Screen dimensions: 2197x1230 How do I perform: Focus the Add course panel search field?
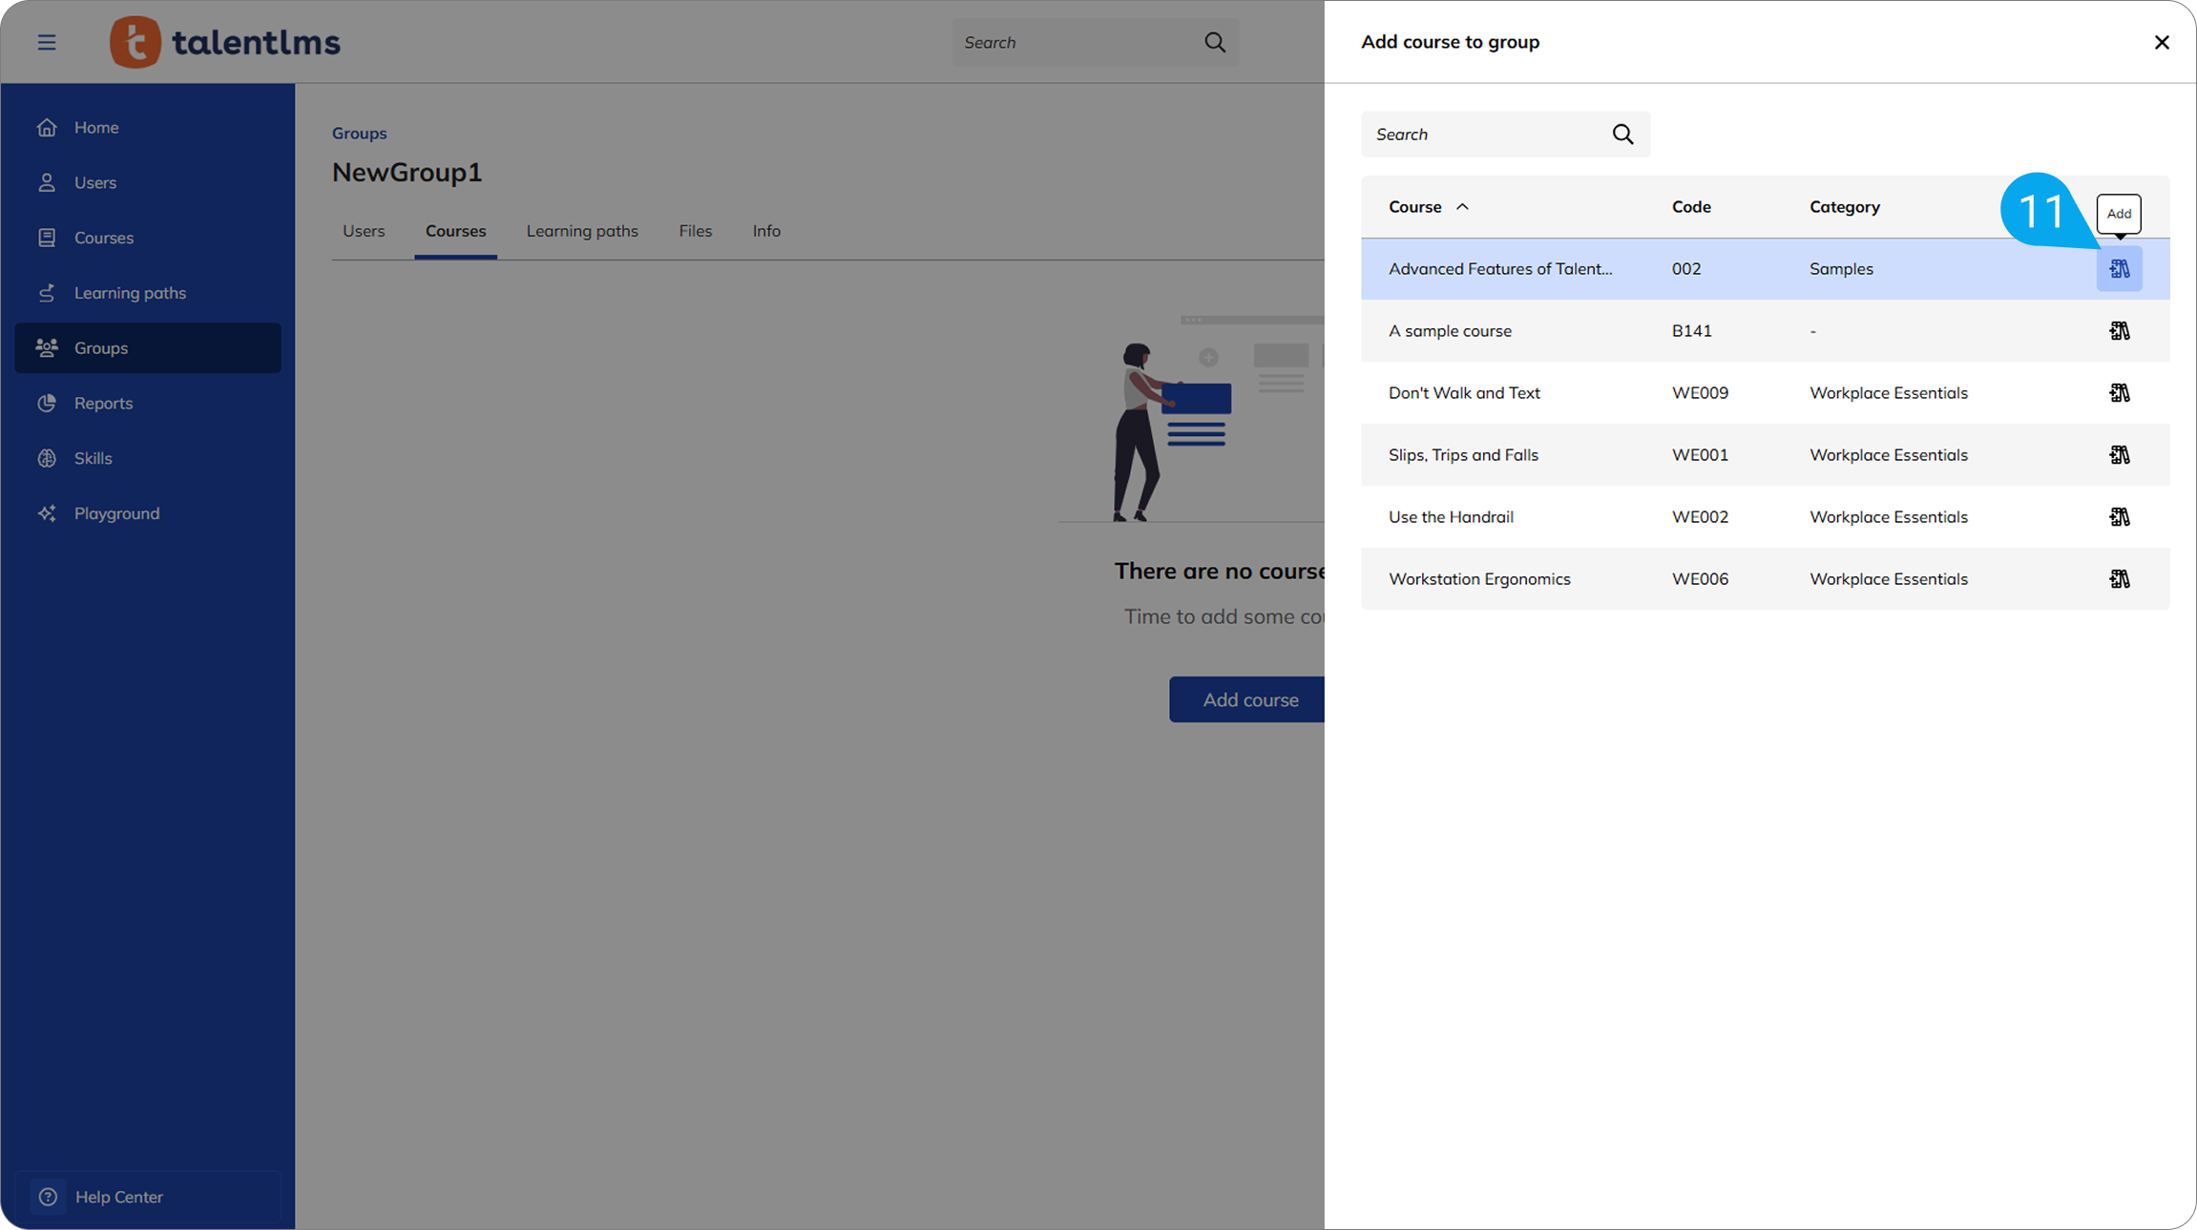point(1489,135)
